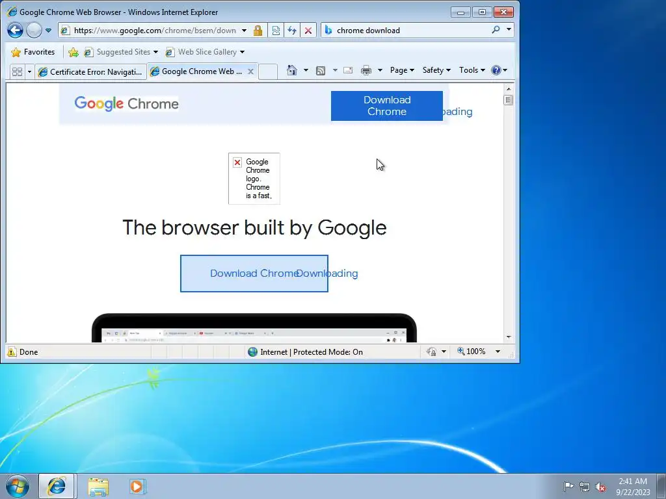Open the Help question mark menu

coord(499,70)
